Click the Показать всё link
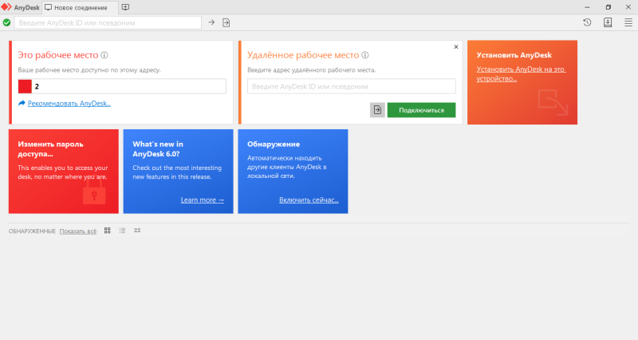 [x=78, y=231]
